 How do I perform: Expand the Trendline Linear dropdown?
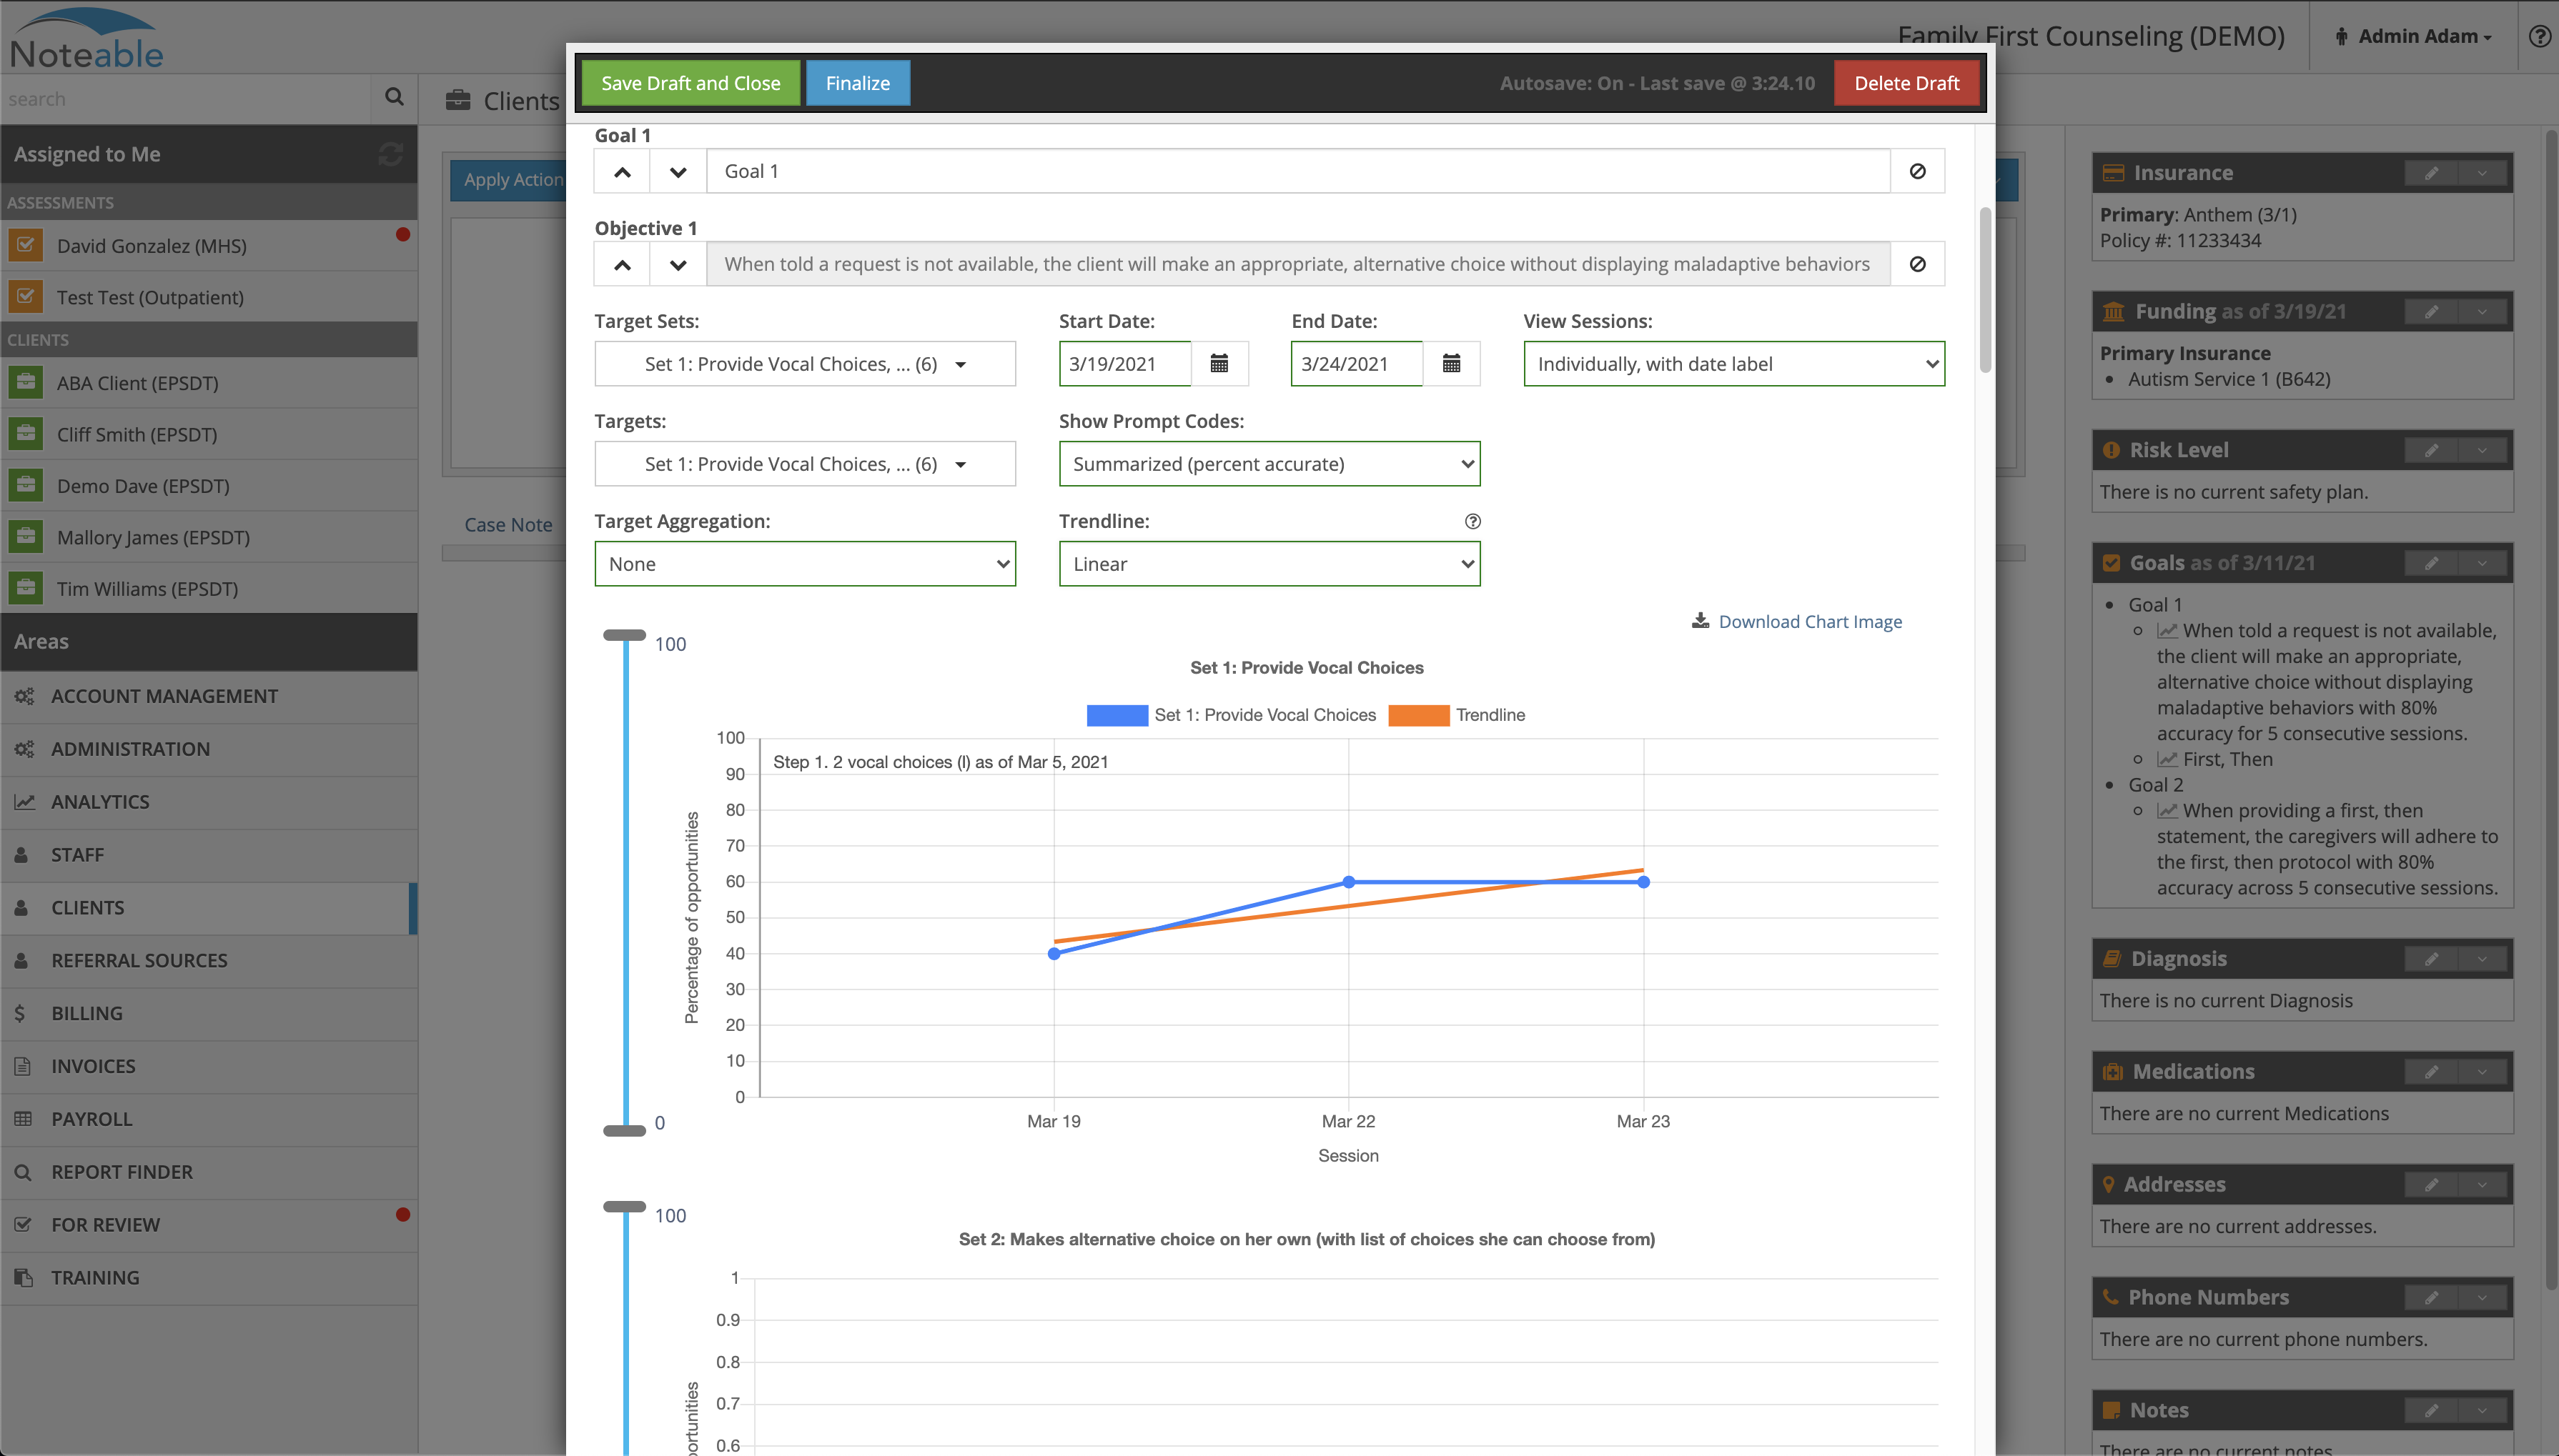pyautogui.click(x=1269, y=564)
